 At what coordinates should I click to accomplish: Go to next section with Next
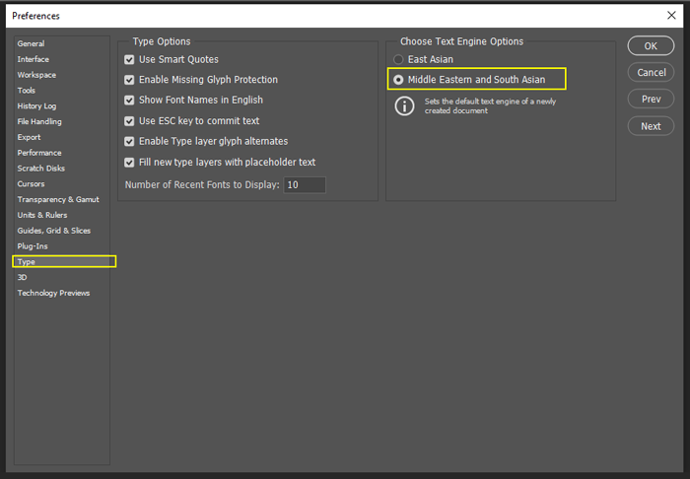[x=651, y=126]
